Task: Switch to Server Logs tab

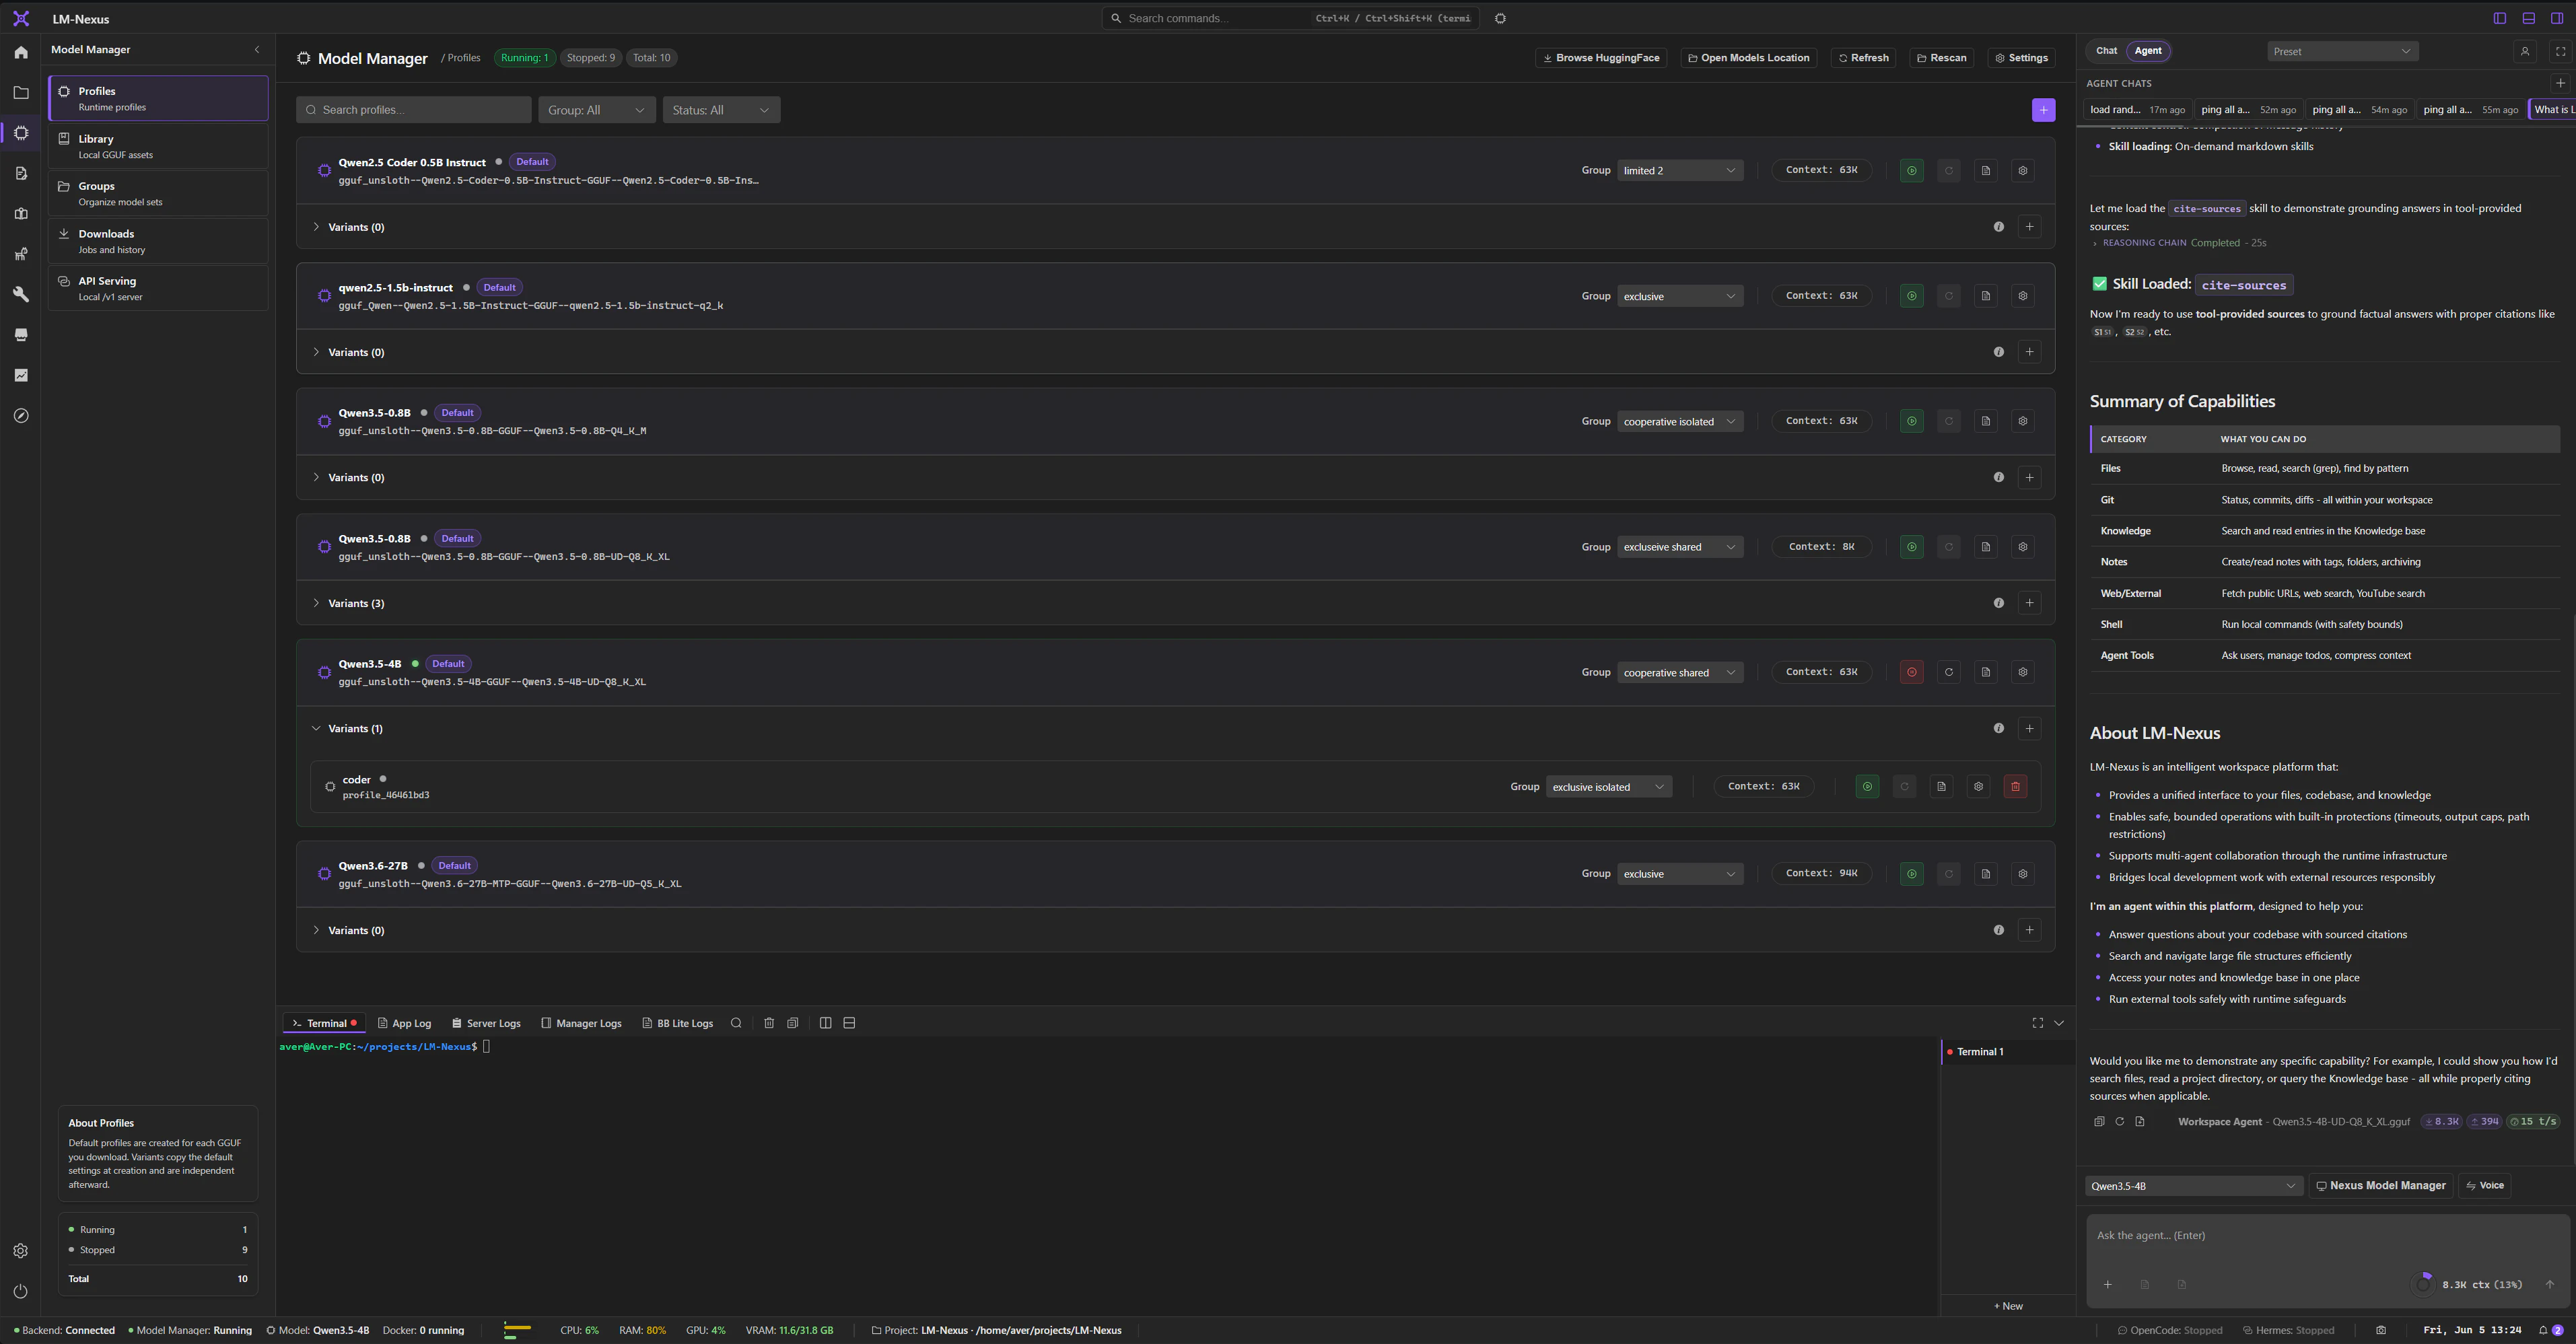Action: 486,1023
